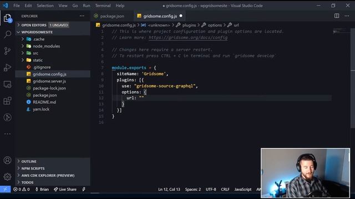Open the Help menu

[x=120, y=6]
